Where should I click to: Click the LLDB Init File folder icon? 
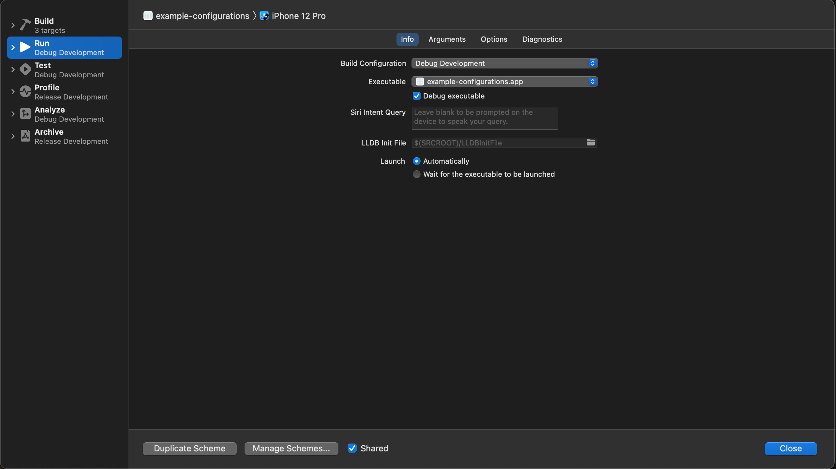[590, 143]
